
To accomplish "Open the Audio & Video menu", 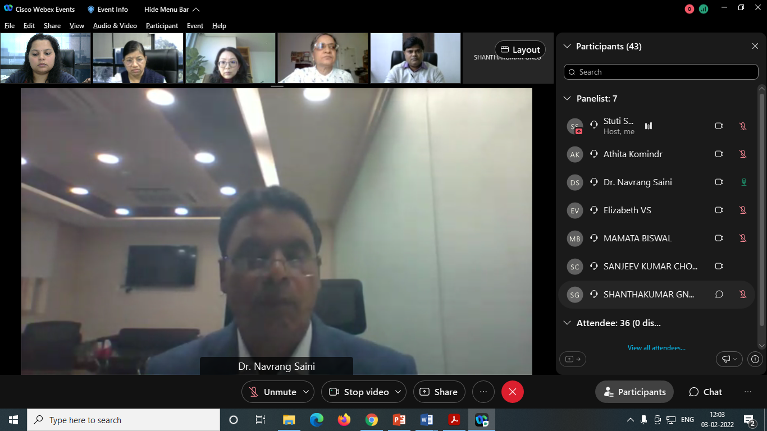I will click(115, 26).
